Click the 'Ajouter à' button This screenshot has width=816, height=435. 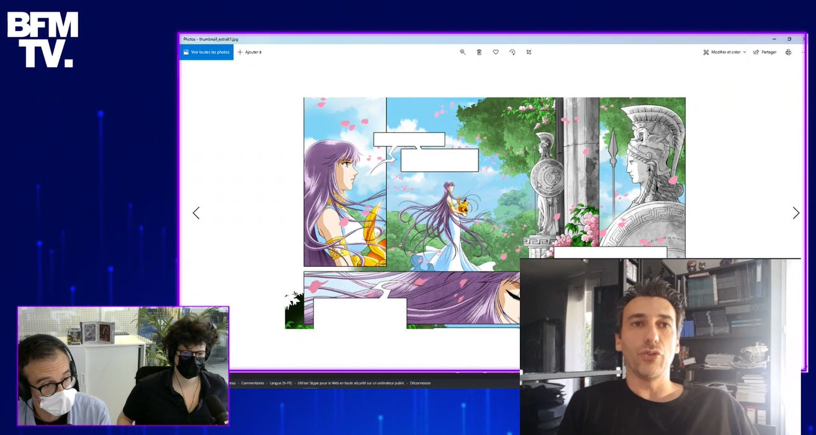point(249,52)
